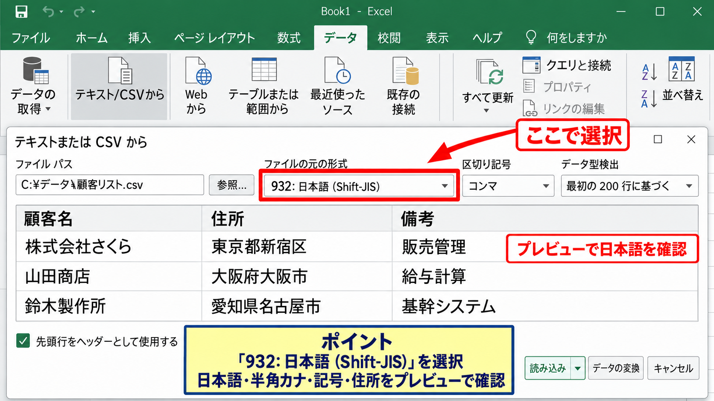This screenshot has height=401, width=714.
Task: Click テキスト/CSVから import button
Action: point(119,86)
